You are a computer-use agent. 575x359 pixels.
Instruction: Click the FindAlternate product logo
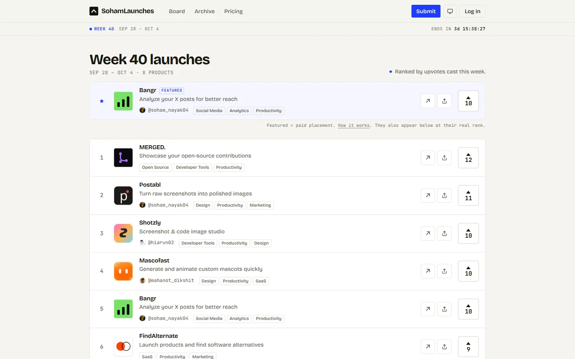click(x=123, y=347)
